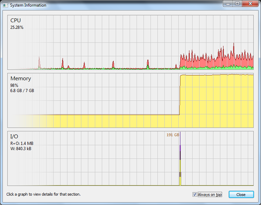The image size is (261, 205).
Task: Click the 191 GB I/O spike label
Action: pos(173,135)
